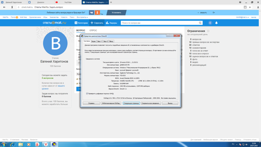Viewport: 261px width, 147px height.
Task: Close the banner via закрыть link
Action: [x=203, y=12]
